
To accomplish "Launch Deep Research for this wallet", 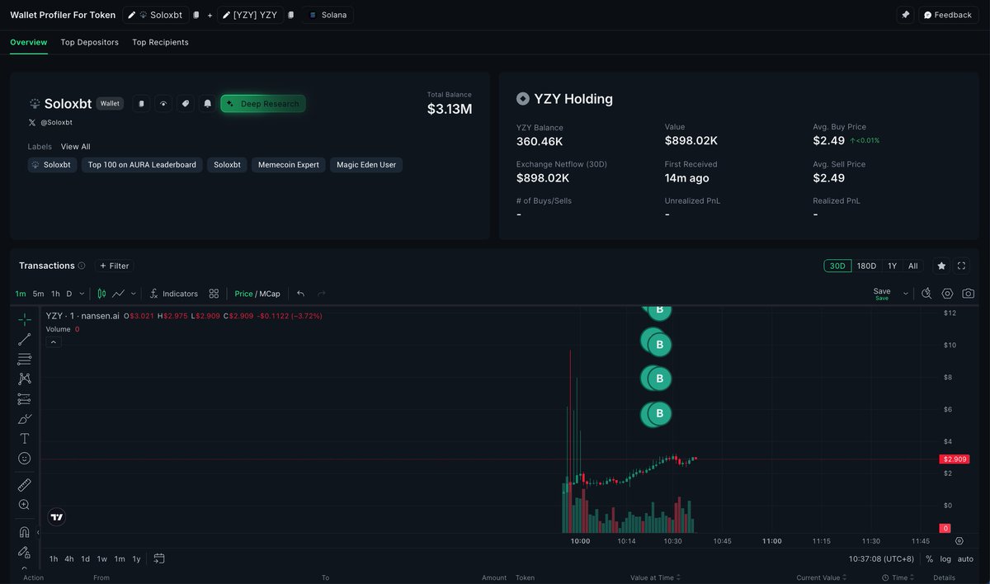I will [x=263, y=104].
